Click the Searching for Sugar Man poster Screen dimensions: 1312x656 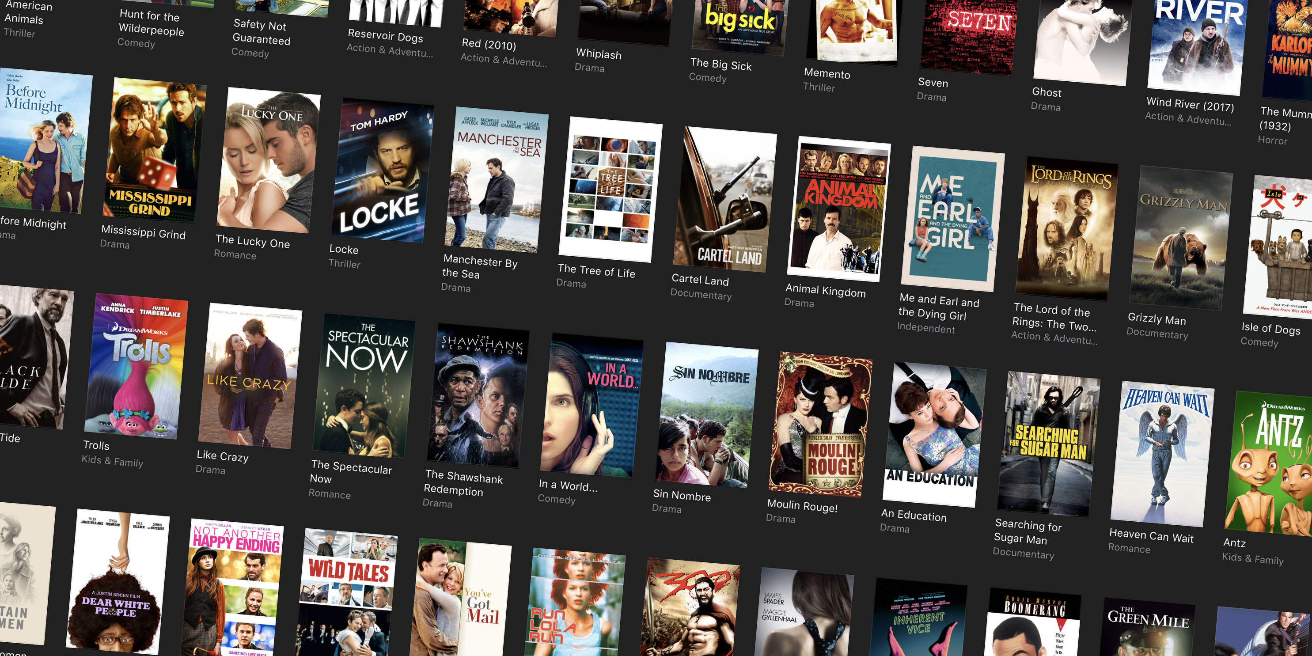tap(1048, 444)
